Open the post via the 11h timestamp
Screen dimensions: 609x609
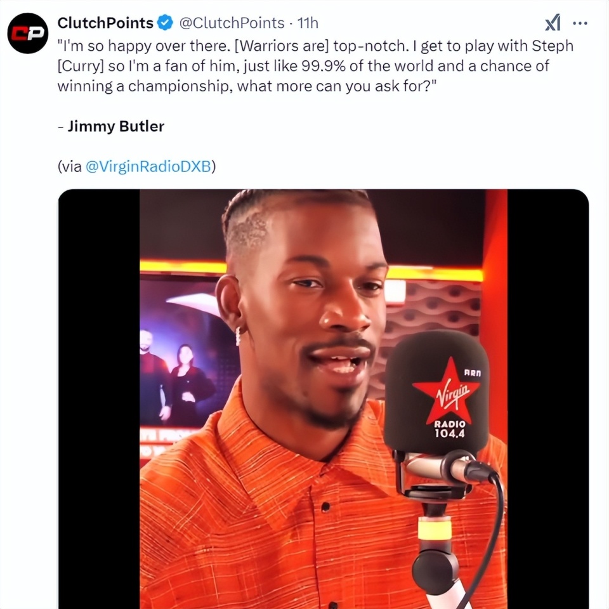point(308,23)
